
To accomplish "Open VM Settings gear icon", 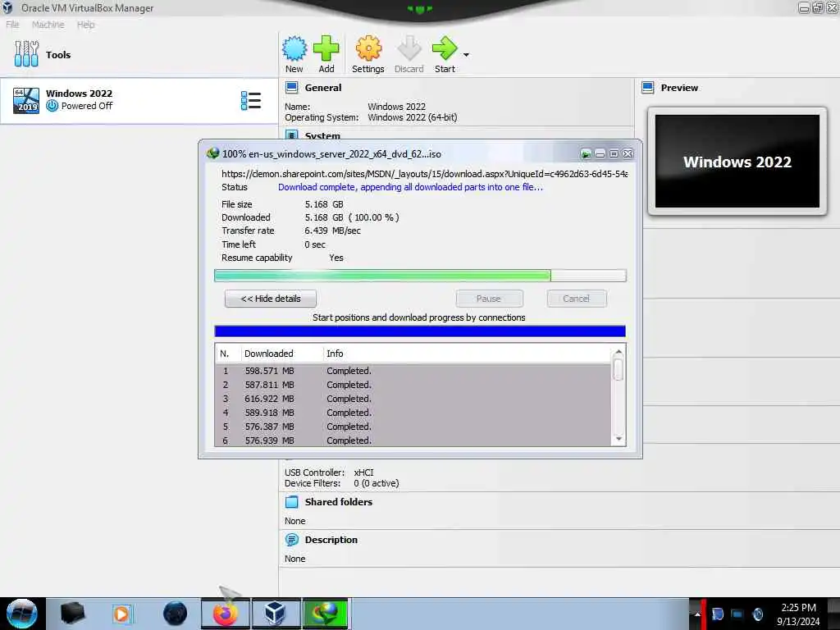I will (x=368, y=48).
